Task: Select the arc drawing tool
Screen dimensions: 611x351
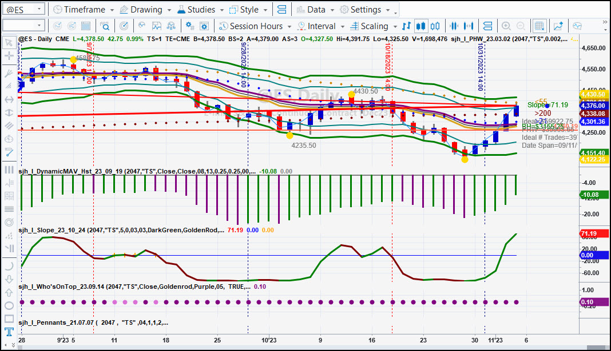Action: pyautogui.click(x=9, y=267)
